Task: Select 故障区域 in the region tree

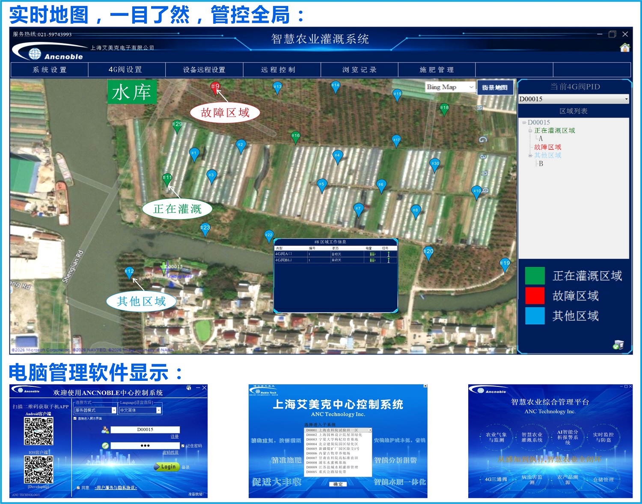Action: tap(547, 147)
